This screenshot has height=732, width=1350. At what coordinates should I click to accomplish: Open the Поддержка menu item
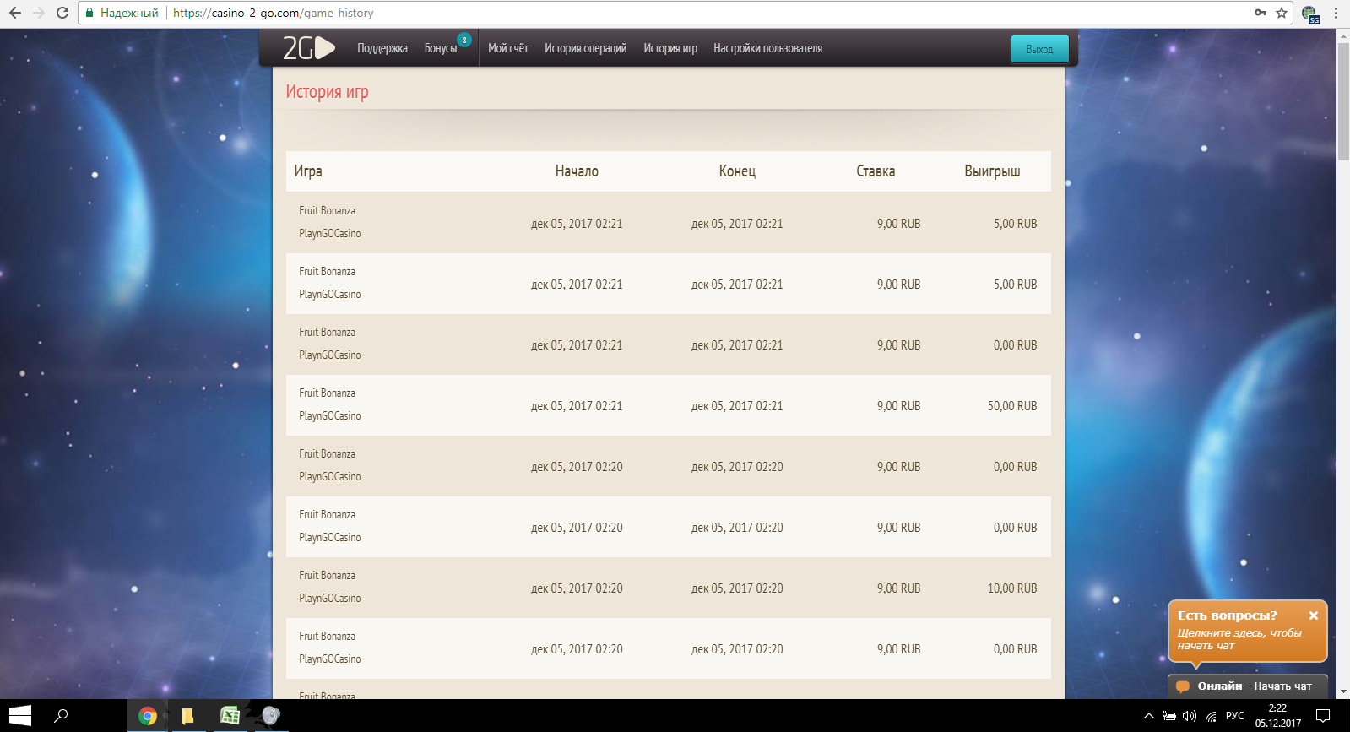click(x=382, y=48)
